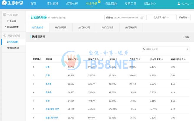The height and width of the screenshot is (121, 194).
Task: Click the search magnifier icon
Action: click(144, 49)
